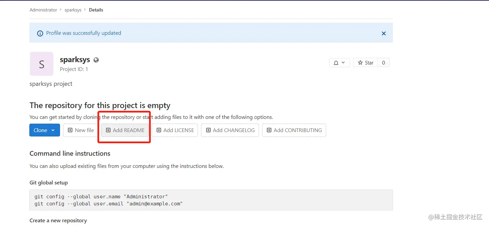Viewport: 489px width, 227px height.
Task: Click the star count showing 0
Action: pyautogui.click(x=383, y=62)
